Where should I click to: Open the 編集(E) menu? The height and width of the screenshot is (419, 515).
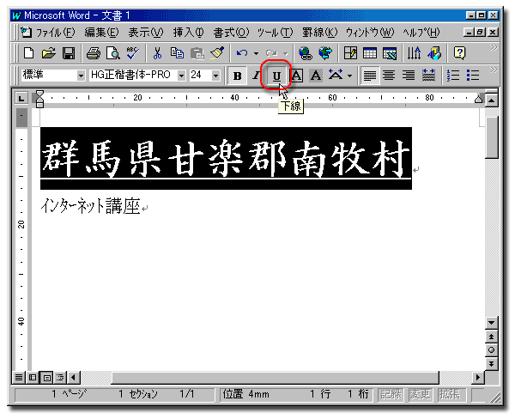[x=101, y=33]
